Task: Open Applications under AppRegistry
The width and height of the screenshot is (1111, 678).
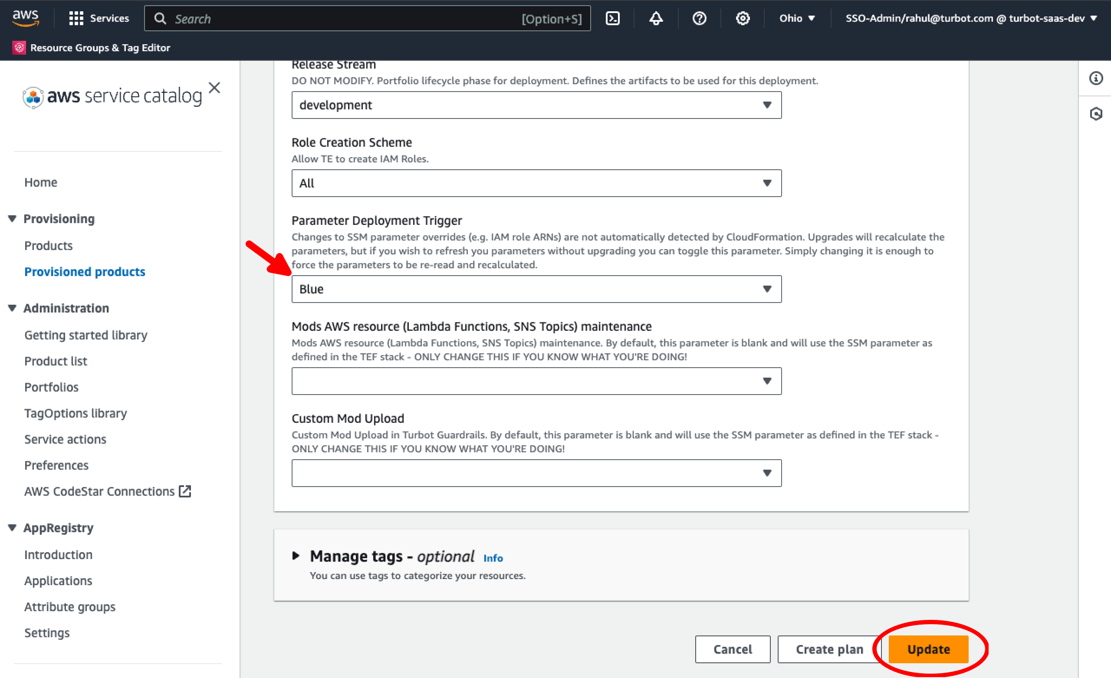Action: pos(58,581)
